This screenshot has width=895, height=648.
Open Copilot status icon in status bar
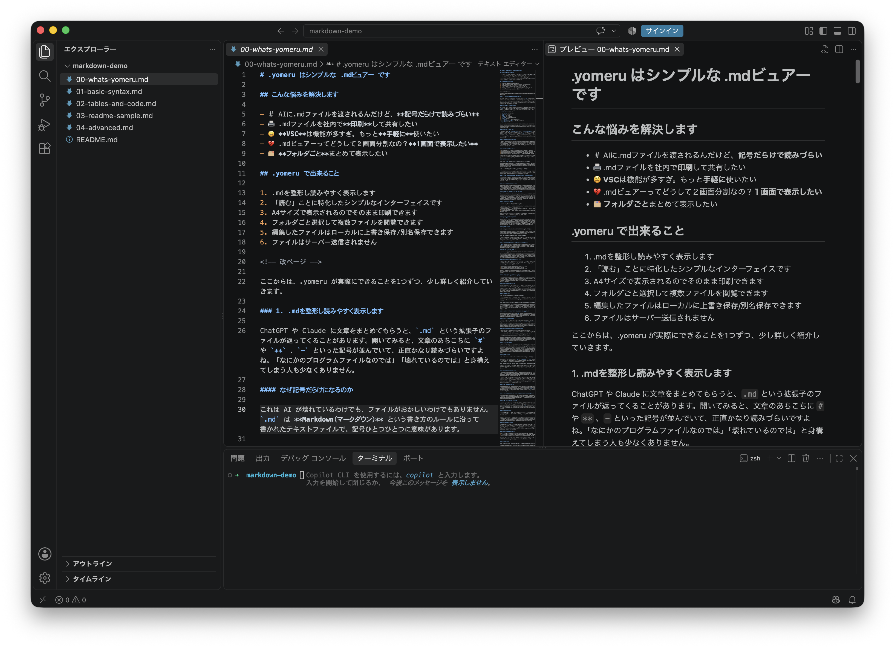835,600
